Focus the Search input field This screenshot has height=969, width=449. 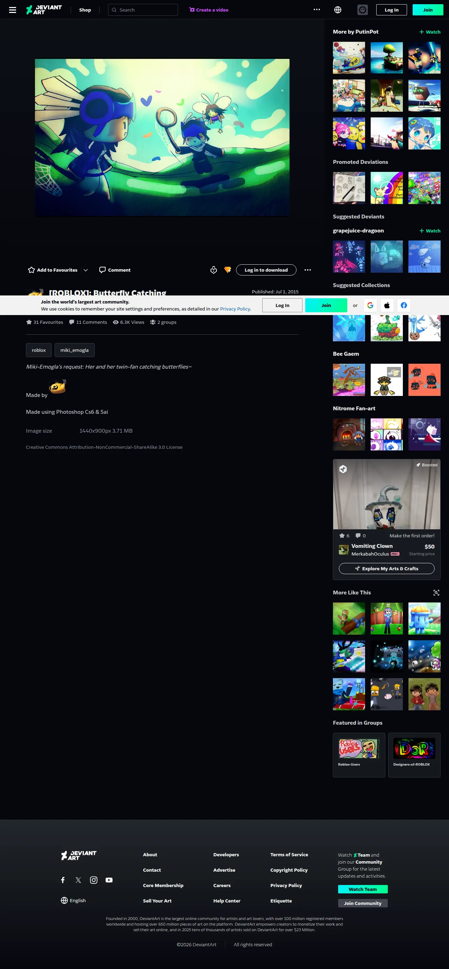pyautogui.click(x=143, y=10)
